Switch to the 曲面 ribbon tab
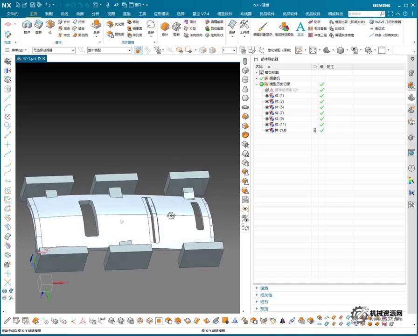 coord(80,14)
